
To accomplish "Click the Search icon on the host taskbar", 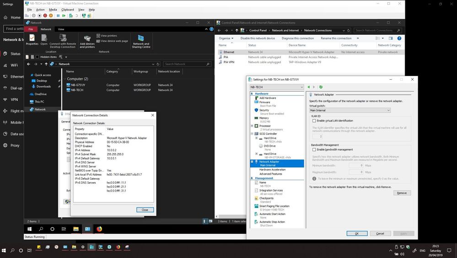I will click(x=12, y=250).
